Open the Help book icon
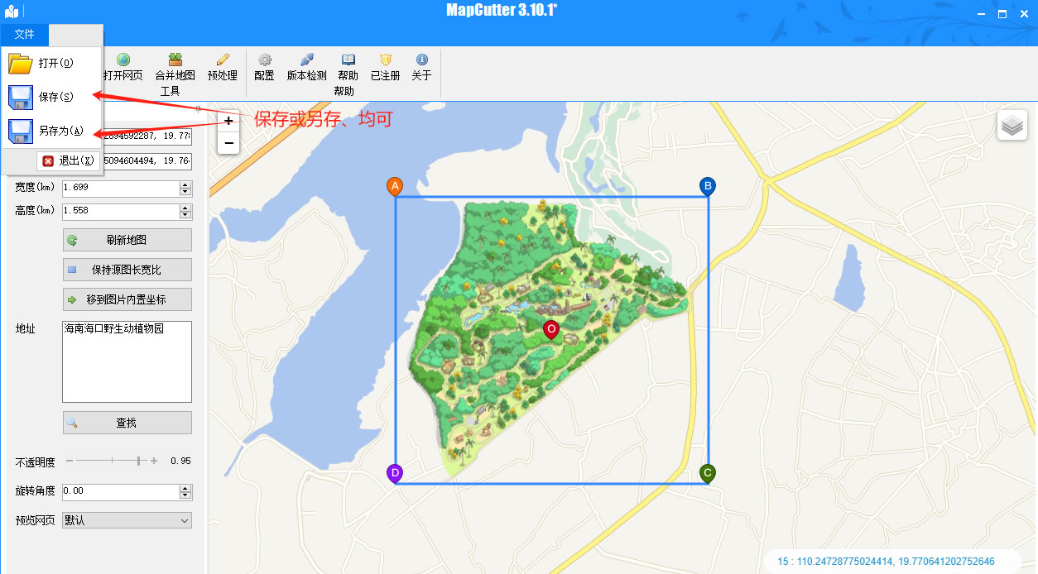The image size is (1038, 574). point(348,60)
